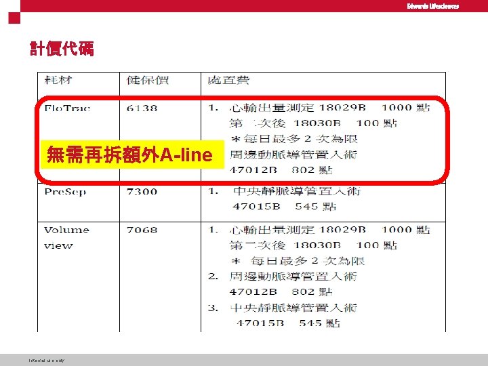Select 心輸出量測定 18029B line in Volume view row
Image resolution: width=488 pixels, height=366 pixels.
point(329,230)
